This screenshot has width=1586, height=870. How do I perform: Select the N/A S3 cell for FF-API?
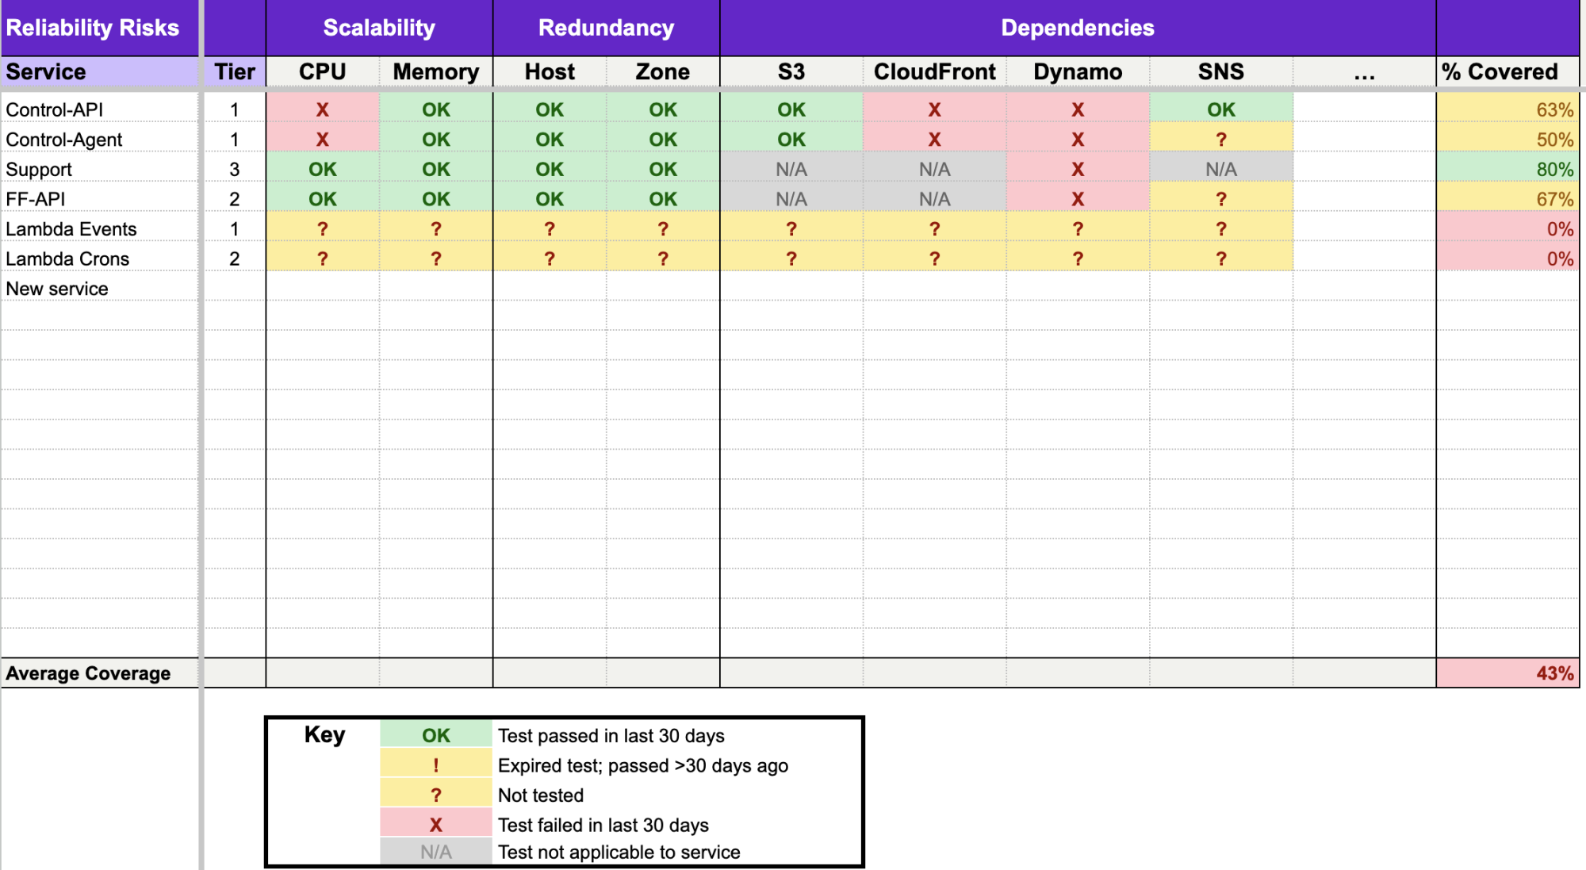point(791,198)
